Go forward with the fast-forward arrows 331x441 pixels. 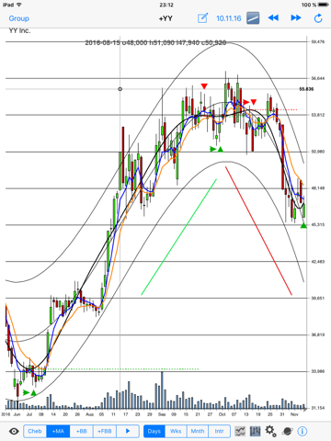coord(296,18)
